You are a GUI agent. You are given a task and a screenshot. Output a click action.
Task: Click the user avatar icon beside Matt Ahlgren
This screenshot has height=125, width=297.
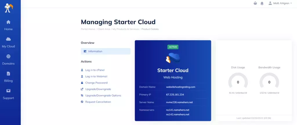(270, 3)
